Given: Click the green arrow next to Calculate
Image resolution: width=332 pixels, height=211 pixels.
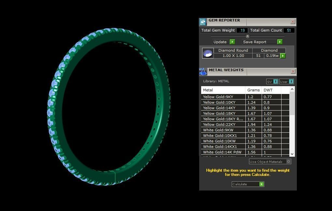Looking at the screenshot, I should pos(262,184).
